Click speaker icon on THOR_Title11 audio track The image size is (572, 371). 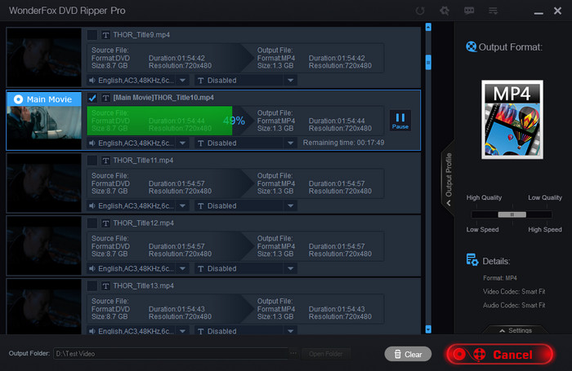(x=92, y=205)
